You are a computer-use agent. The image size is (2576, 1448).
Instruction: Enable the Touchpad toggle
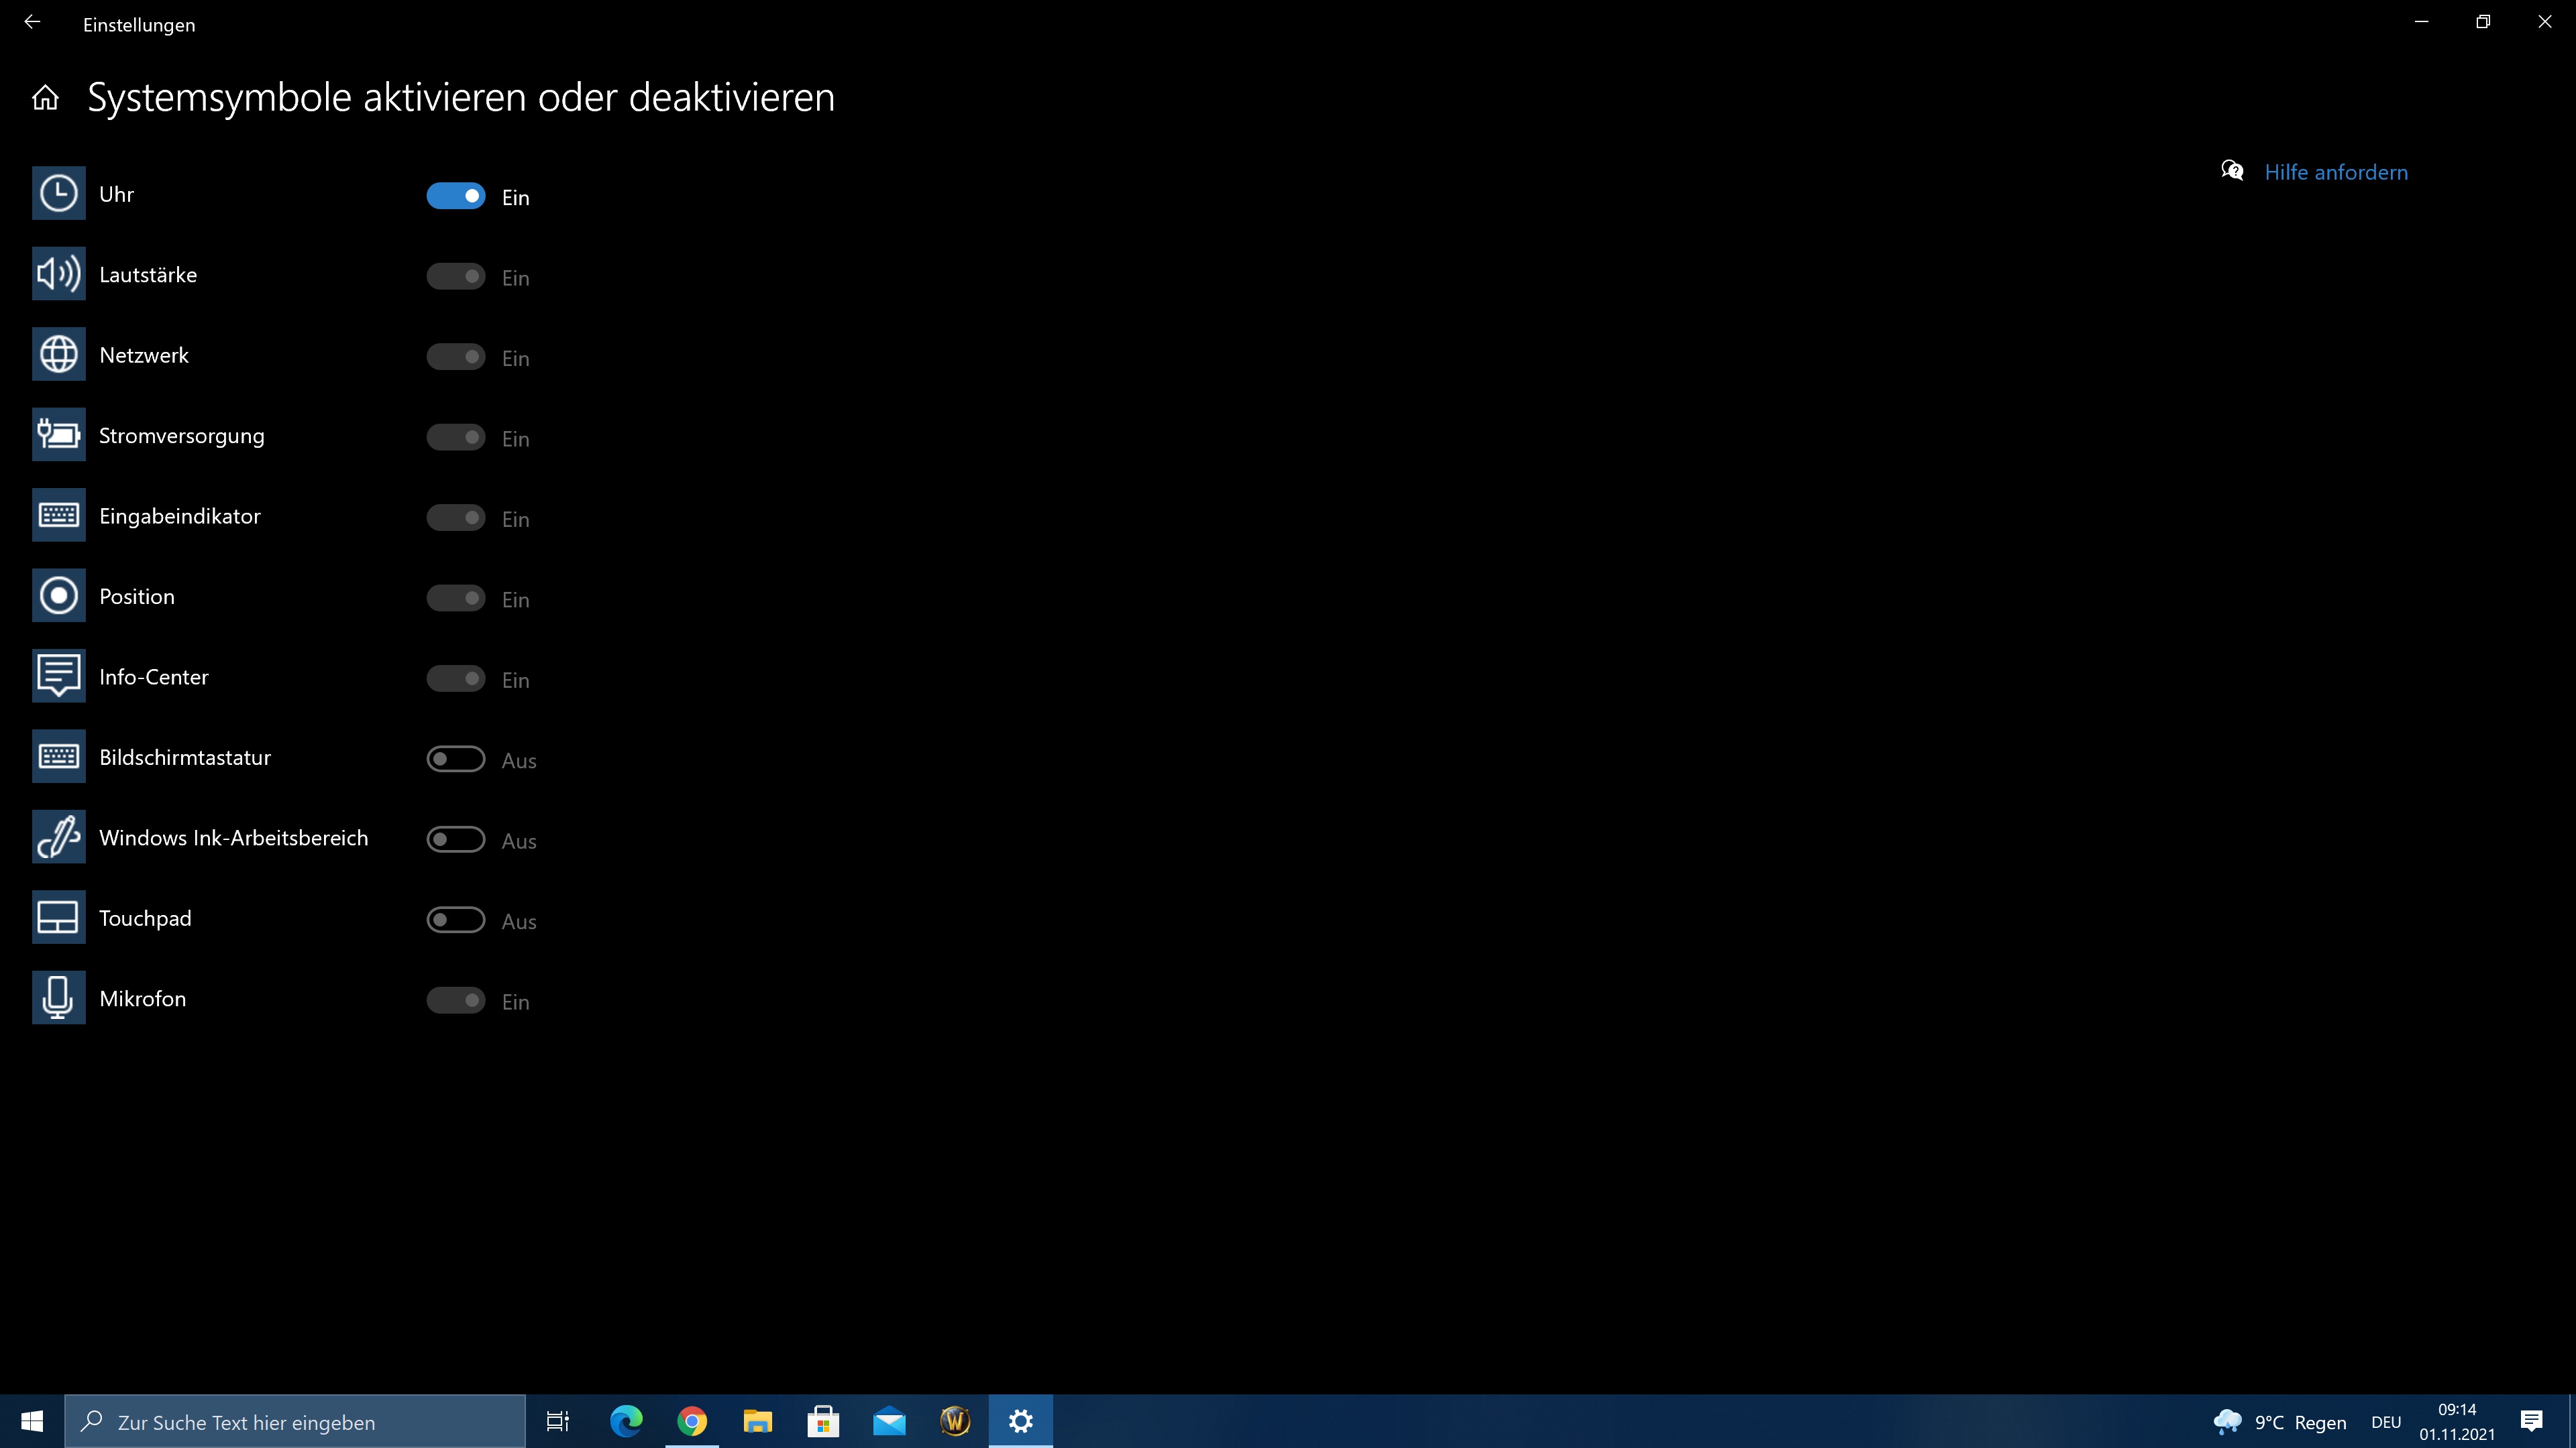point(456,920)
